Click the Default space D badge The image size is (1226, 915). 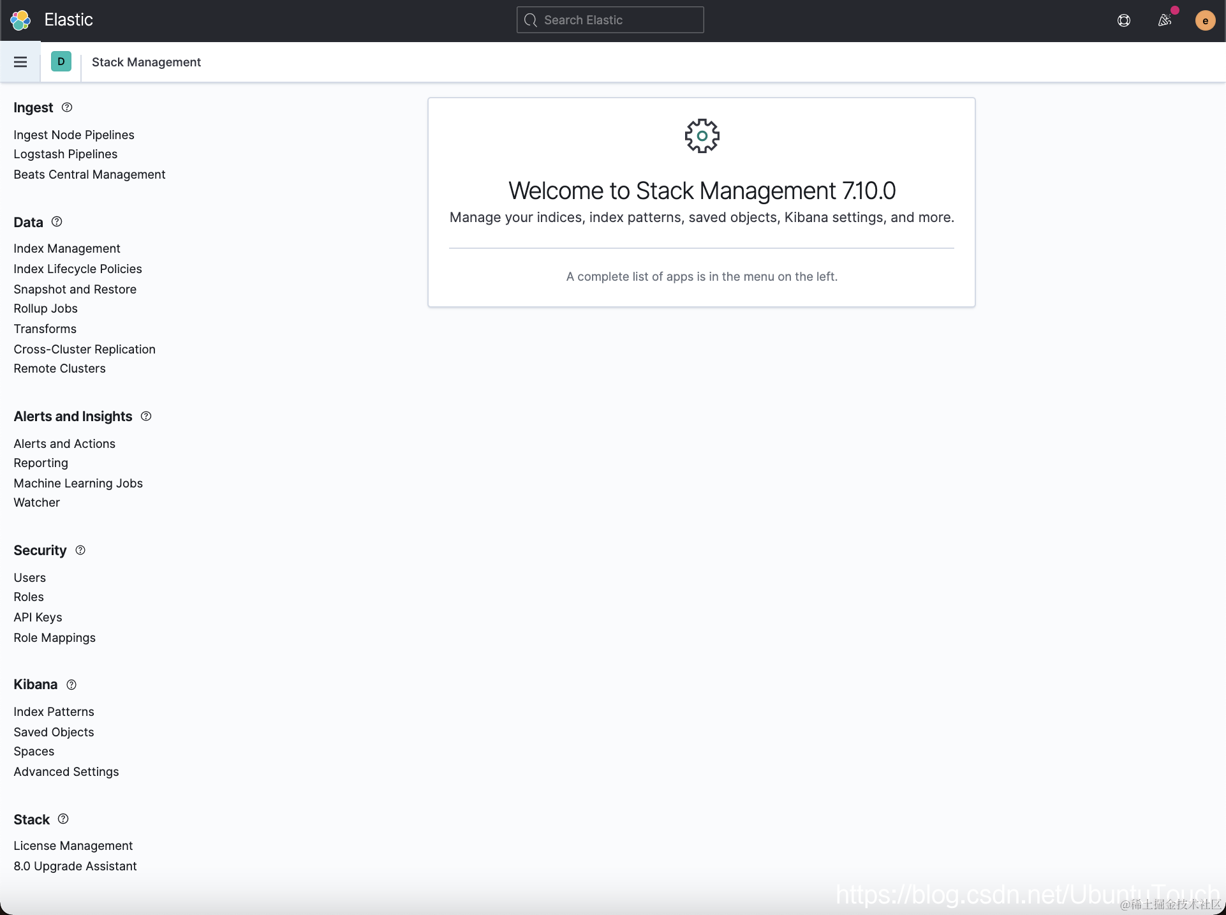(x=61, y=62)
